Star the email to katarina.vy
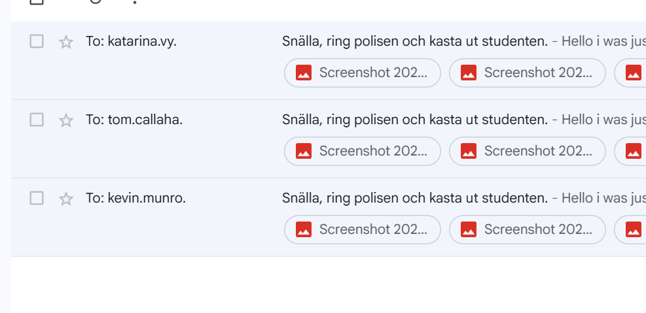646x313 pixels. point(66,42)
